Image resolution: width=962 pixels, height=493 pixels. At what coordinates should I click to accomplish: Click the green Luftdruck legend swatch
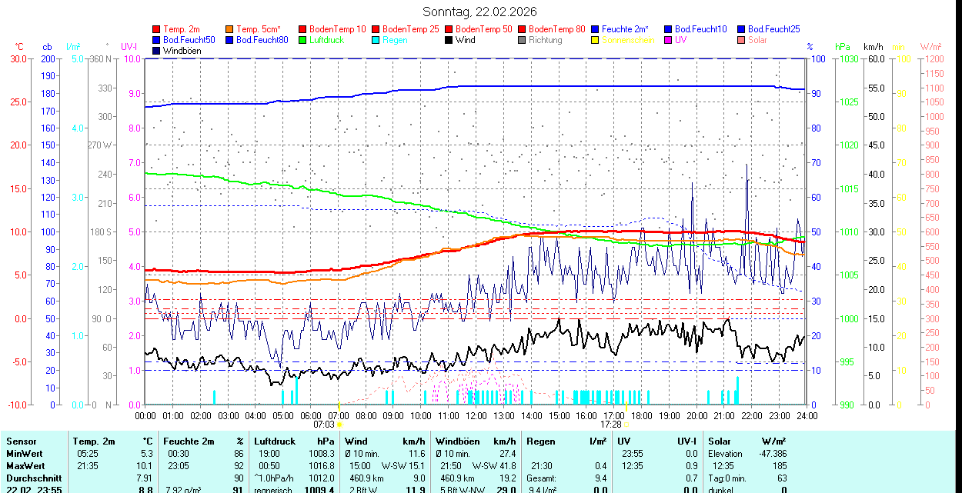pyautogui.click(x=302, y=40)
